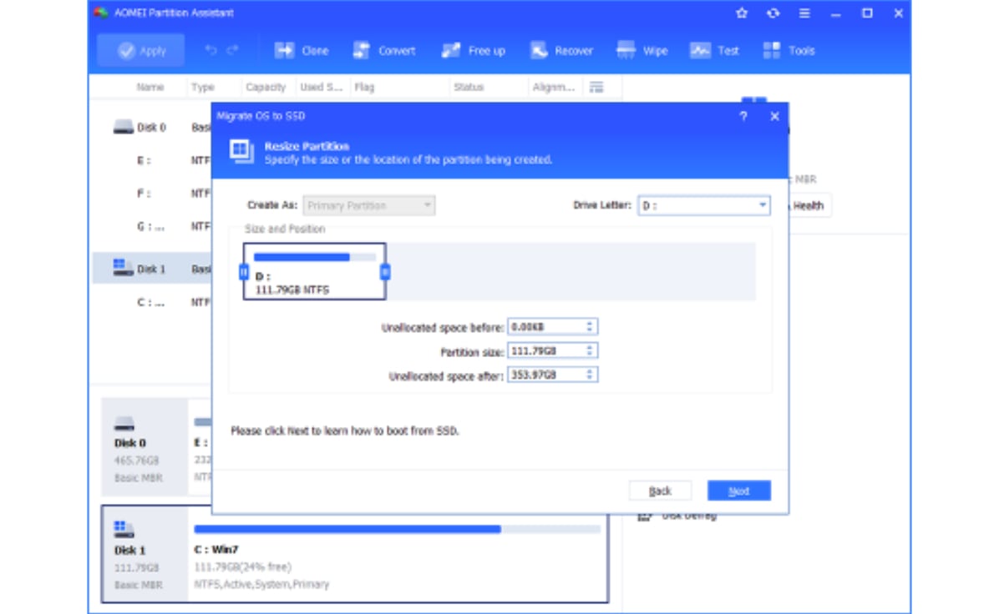The width and height of the screenshot is (999, 614).
Task: Open the Tools menu
Action: click(789, 51)
